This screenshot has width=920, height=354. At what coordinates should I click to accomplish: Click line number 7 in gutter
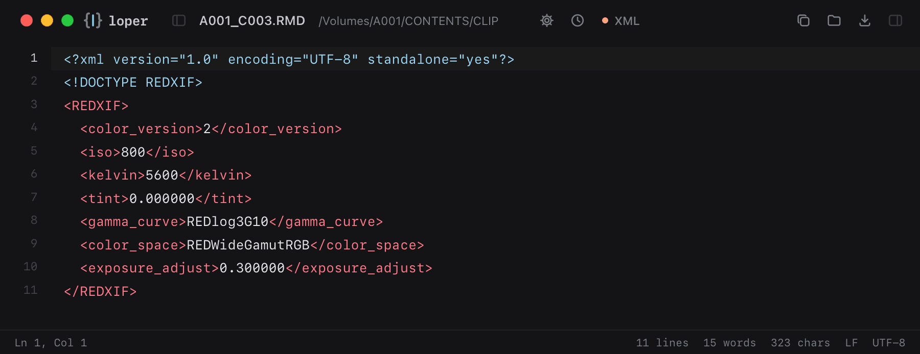pyautogui.click(x=34, y=197)
